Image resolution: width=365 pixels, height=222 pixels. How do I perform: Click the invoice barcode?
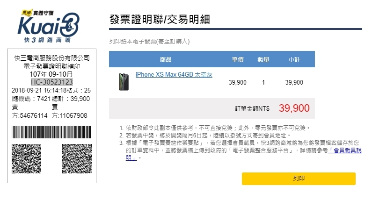51,132
